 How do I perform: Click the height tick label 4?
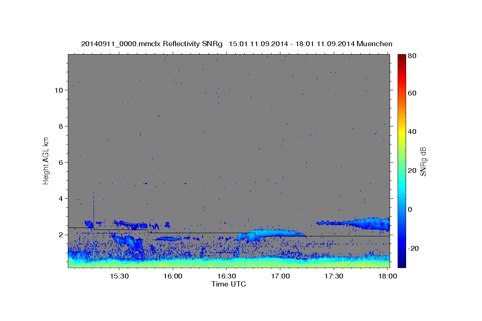(61, 199)
